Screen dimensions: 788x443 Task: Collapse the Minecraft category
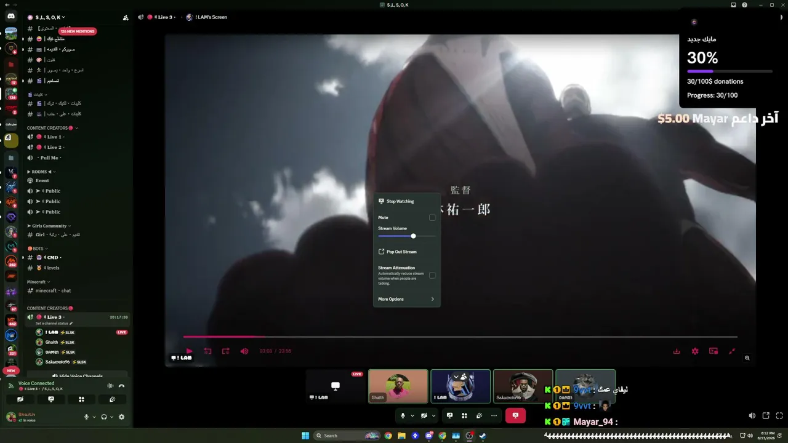[38, 282]
